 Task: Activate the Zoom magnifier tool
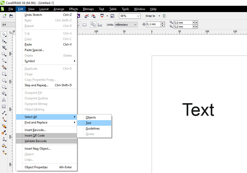[4, 54]
